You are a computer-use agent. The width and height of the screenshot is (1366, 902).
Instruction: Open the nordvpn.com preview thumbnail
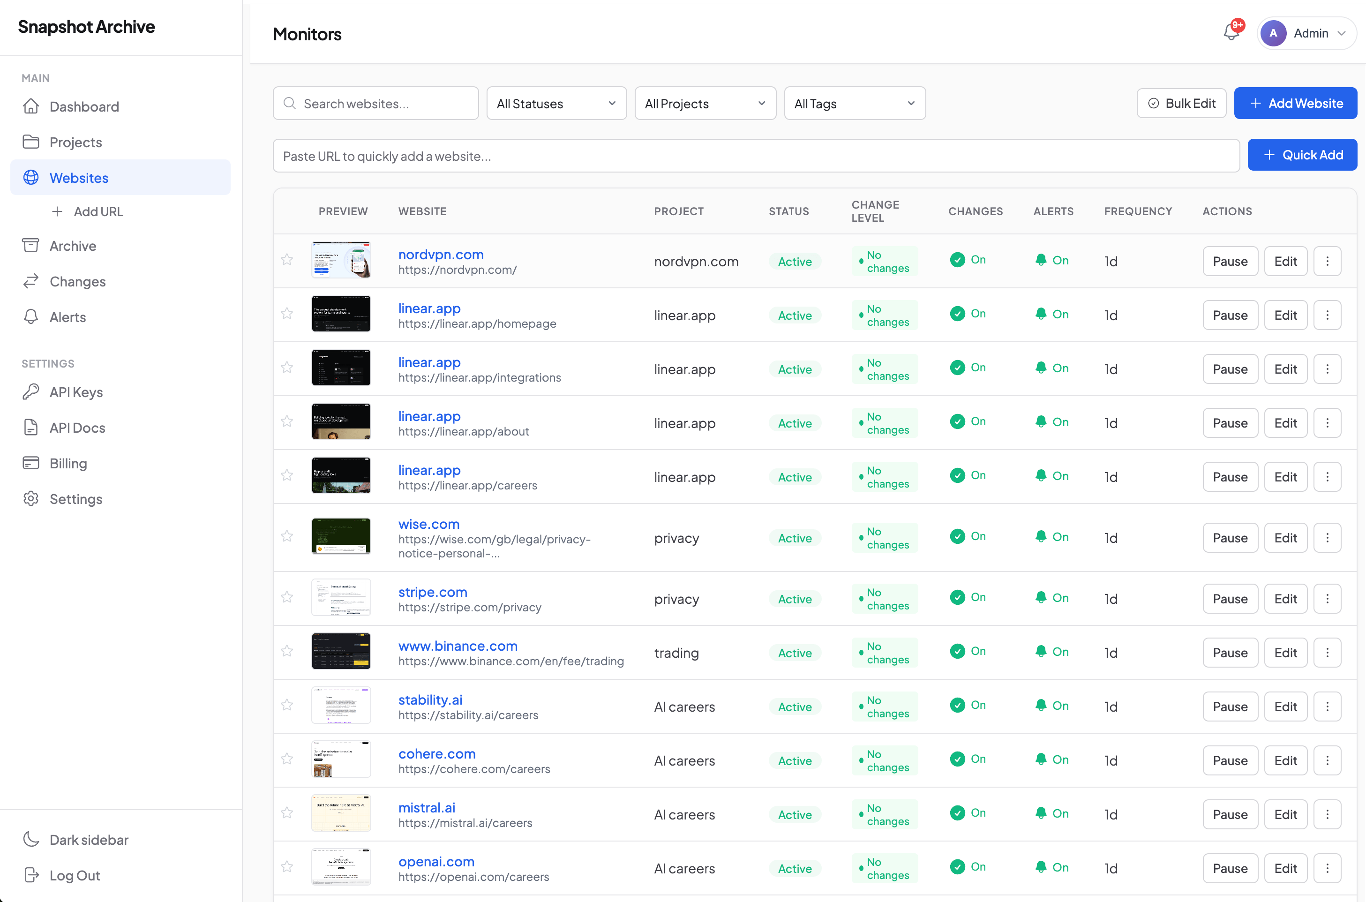(x=341, y=260)
